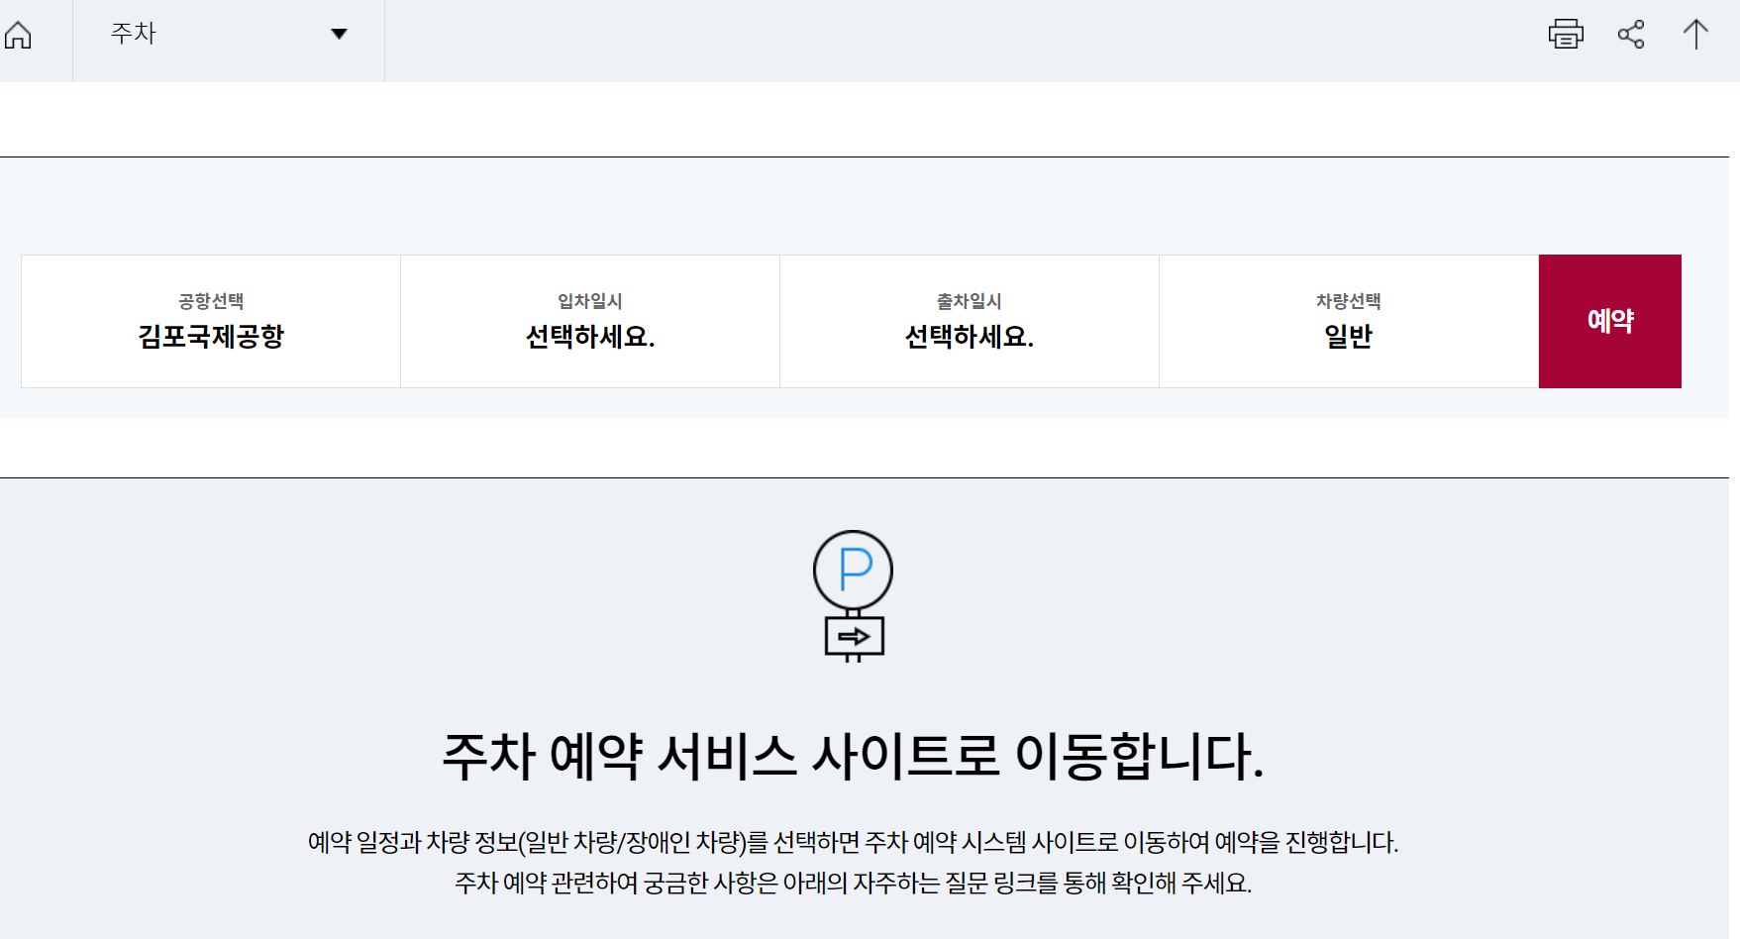Open the 주차 breadcrumb dropdown
Image resolution: width=1740 pixels, height=939 pixels.
pos(229,34)
